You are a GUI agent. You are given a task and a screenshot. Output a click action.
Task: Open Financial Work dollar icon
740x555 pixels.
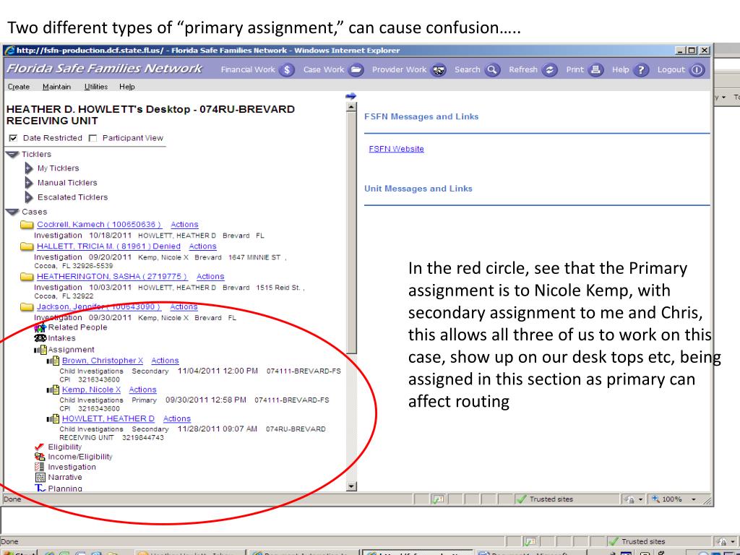tap(287, 70)
